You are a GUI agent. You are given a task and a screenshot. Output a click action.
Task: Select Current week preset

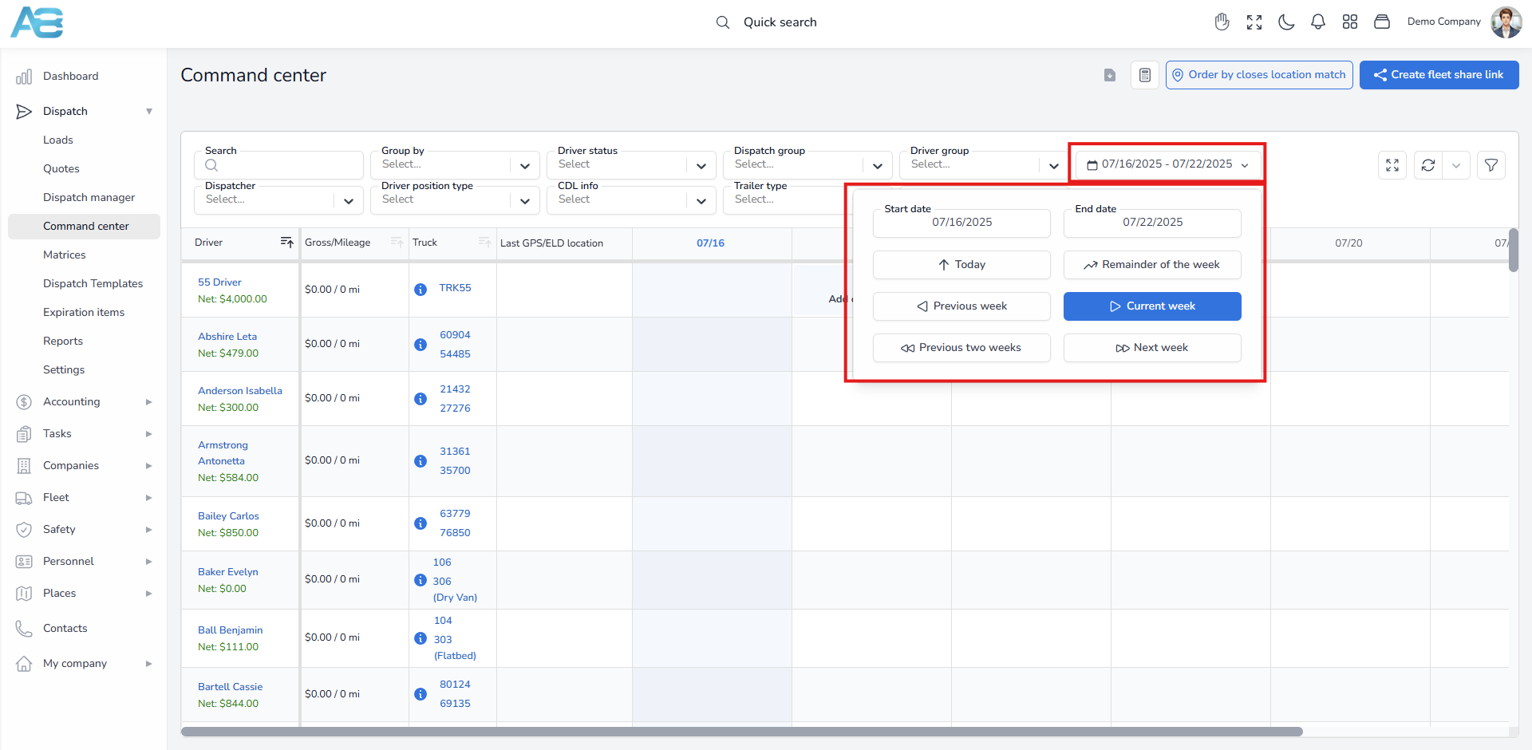1152,306
